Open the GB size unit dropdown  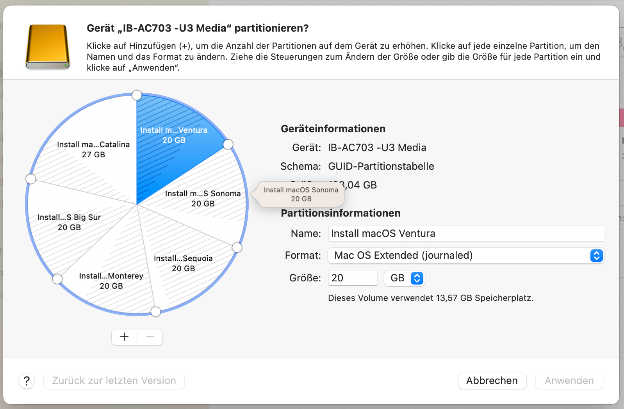click(405, 278)
